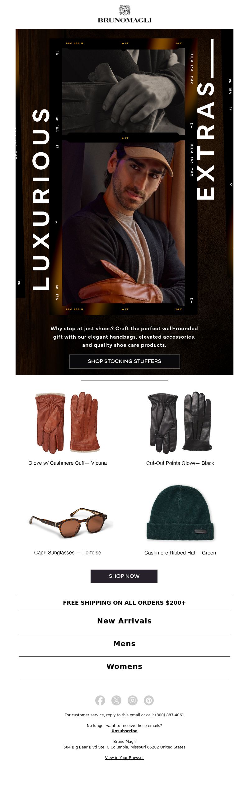The height and width of the screenshot is (794, 249).
Task: Click Shop Stocking Stuffers button
Action: 125,361
